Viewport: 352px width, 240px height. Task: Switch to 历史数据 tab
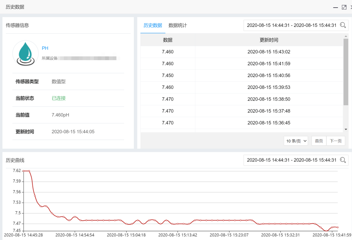click(x=153, y=25)
